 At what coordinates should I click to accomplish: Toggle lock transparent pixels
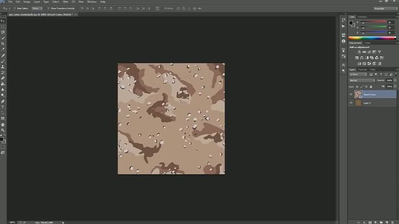click(357, 87)
